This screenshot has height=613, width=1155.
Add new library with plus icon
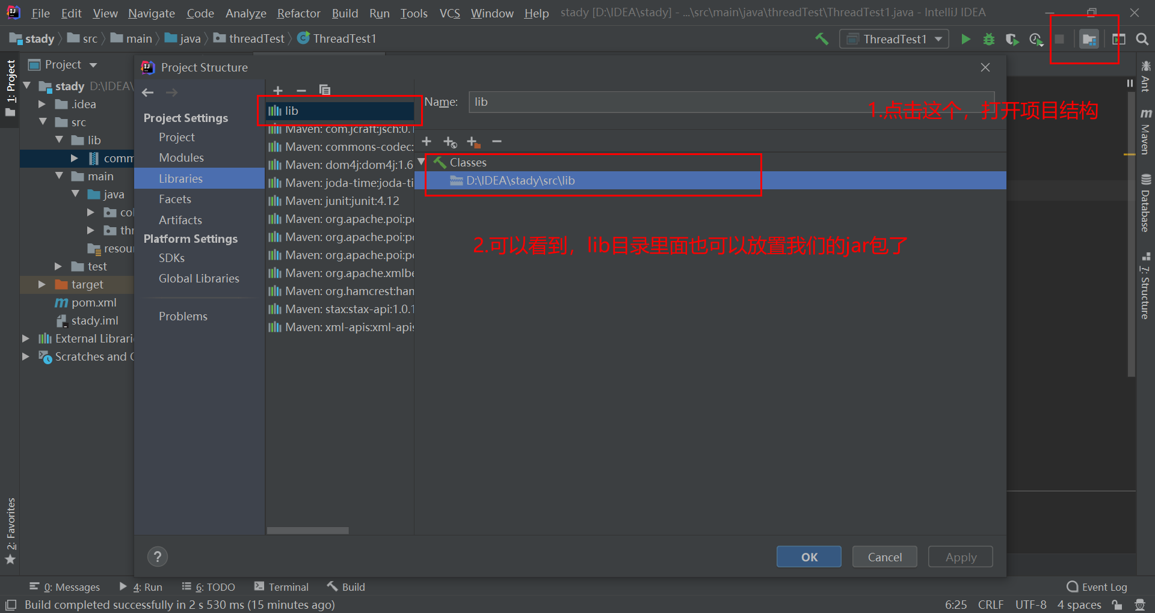[278, 90]
